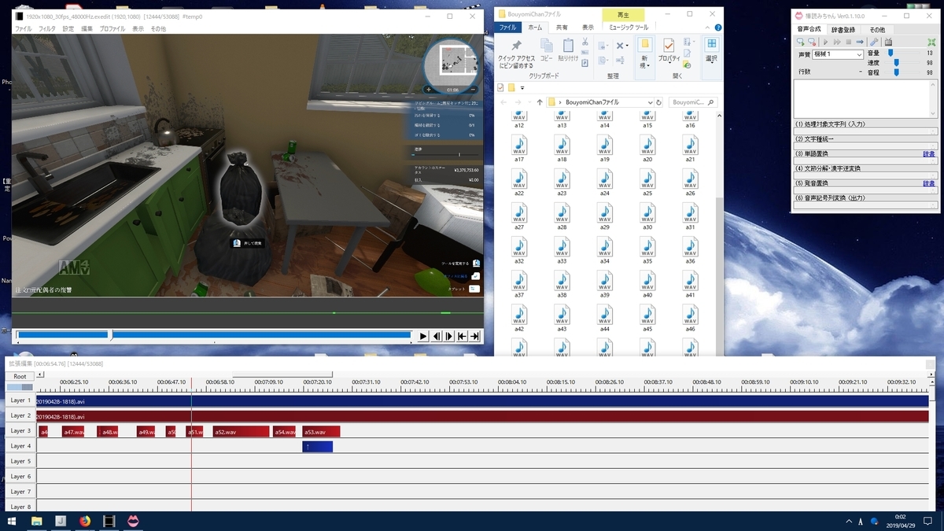Click the speak-text icon in Bouyomi-chan toolbar
This screenshot has width=944, height=531.
click(800, 42)
